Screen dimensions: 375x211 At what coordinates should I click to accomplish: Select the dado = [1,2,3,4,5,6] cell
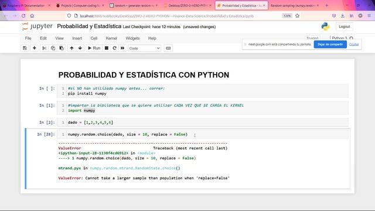click(203, 122)
